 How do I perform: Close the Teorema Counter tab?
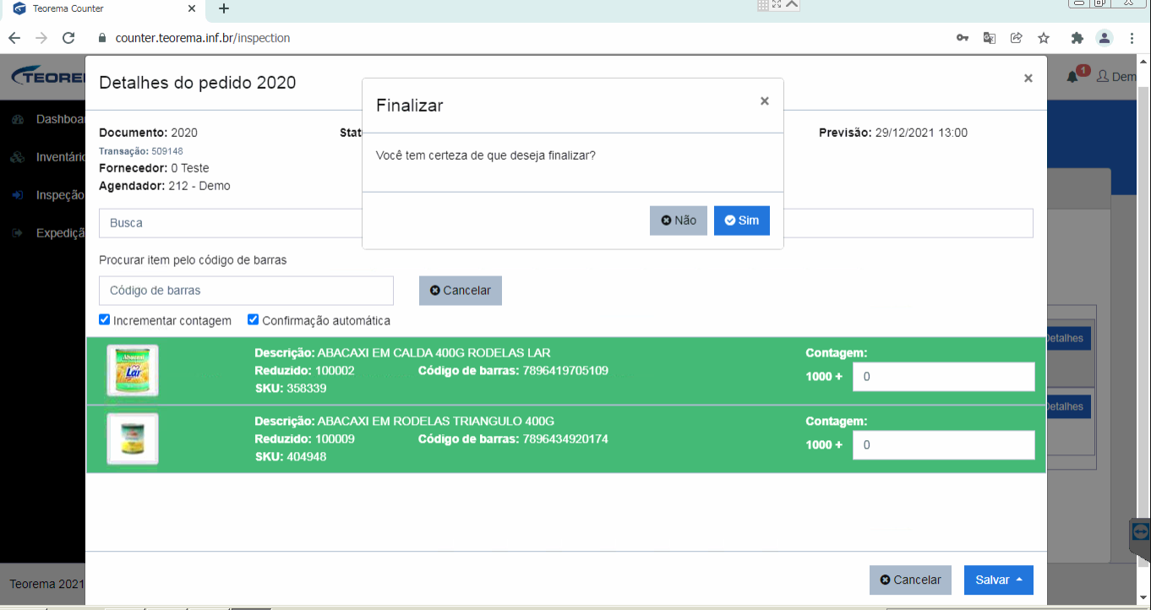click(191, 8)
